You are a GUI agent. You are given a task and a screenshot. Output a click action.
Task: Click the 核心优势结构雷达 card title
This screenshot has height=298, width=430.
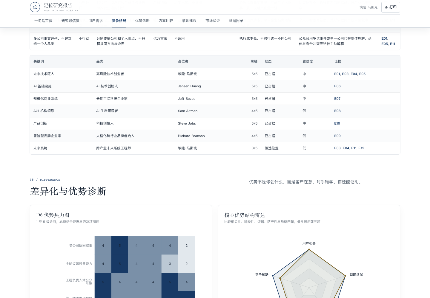point(245,215)
